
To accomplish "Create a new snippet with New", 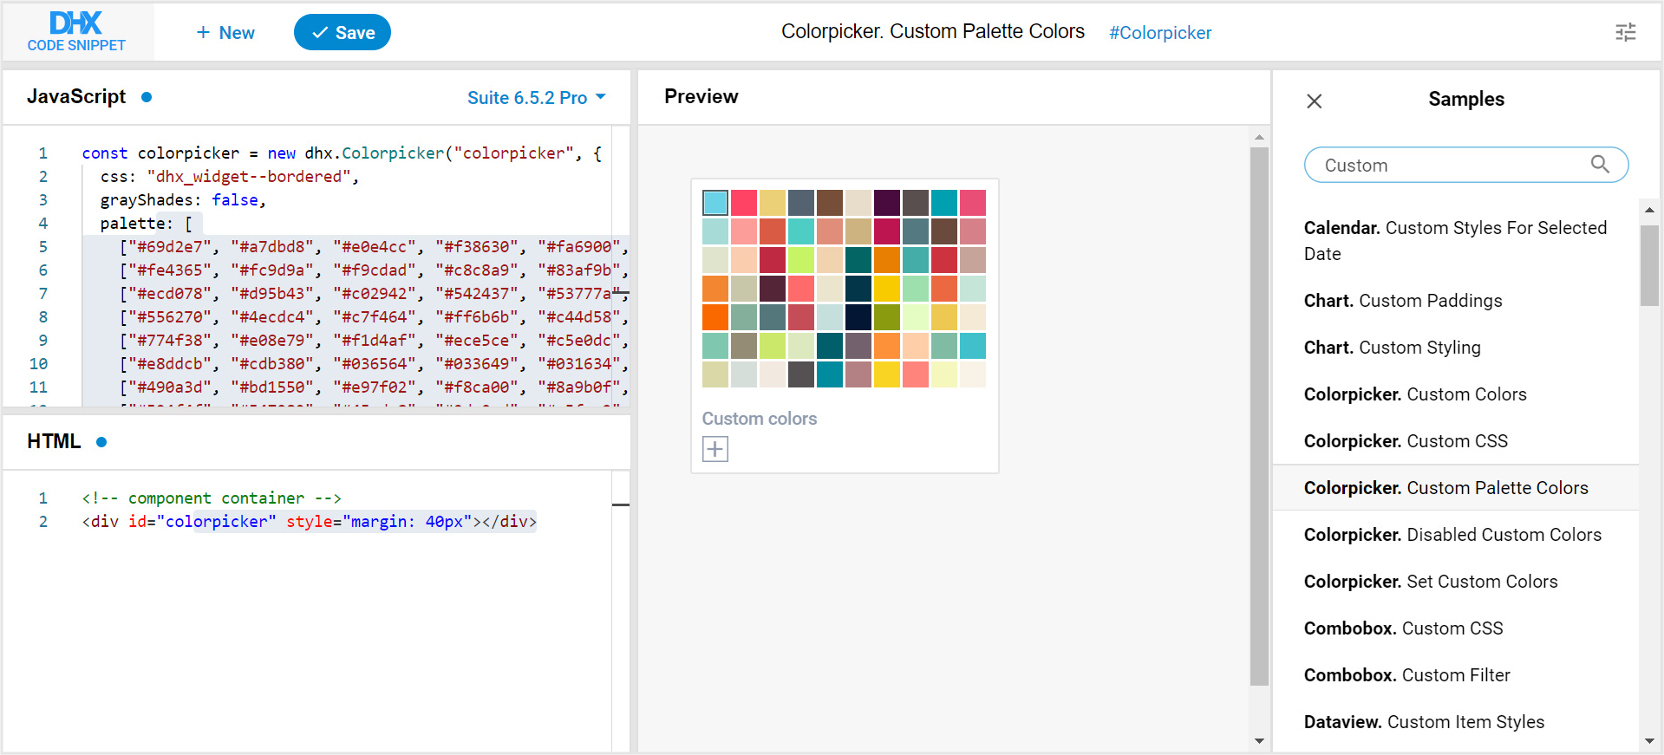I will pyautogui.click(x=225, y=33).
